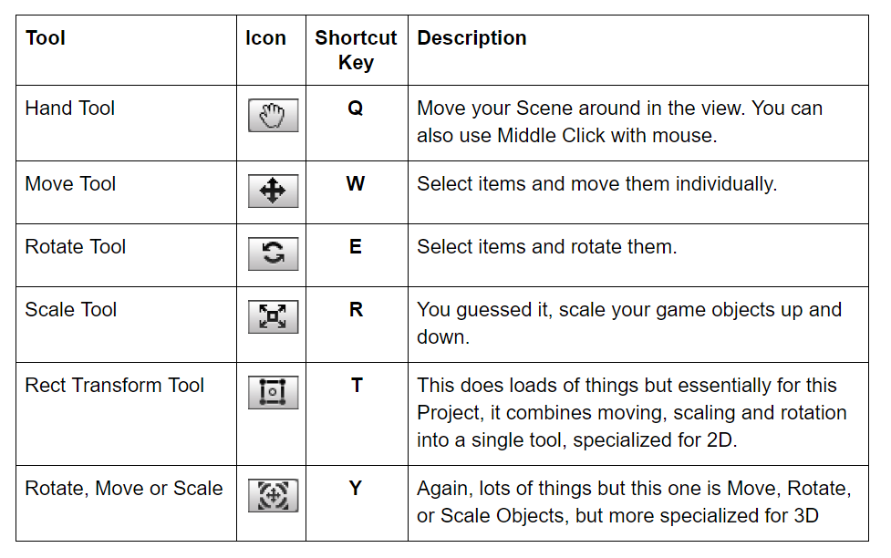
Task: Select the Rotate, Move or Scale icon
Action: click(x=273, y=496)
